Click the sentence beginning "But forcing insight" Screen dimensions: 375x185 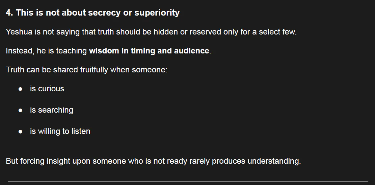click(153, 161)
